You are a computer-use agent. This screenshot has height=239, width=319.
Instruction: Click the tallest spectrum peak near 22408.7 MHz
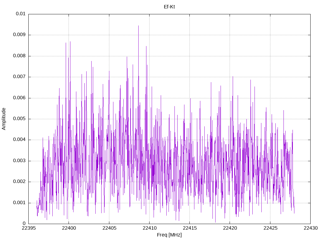click(x=138, y=26)
